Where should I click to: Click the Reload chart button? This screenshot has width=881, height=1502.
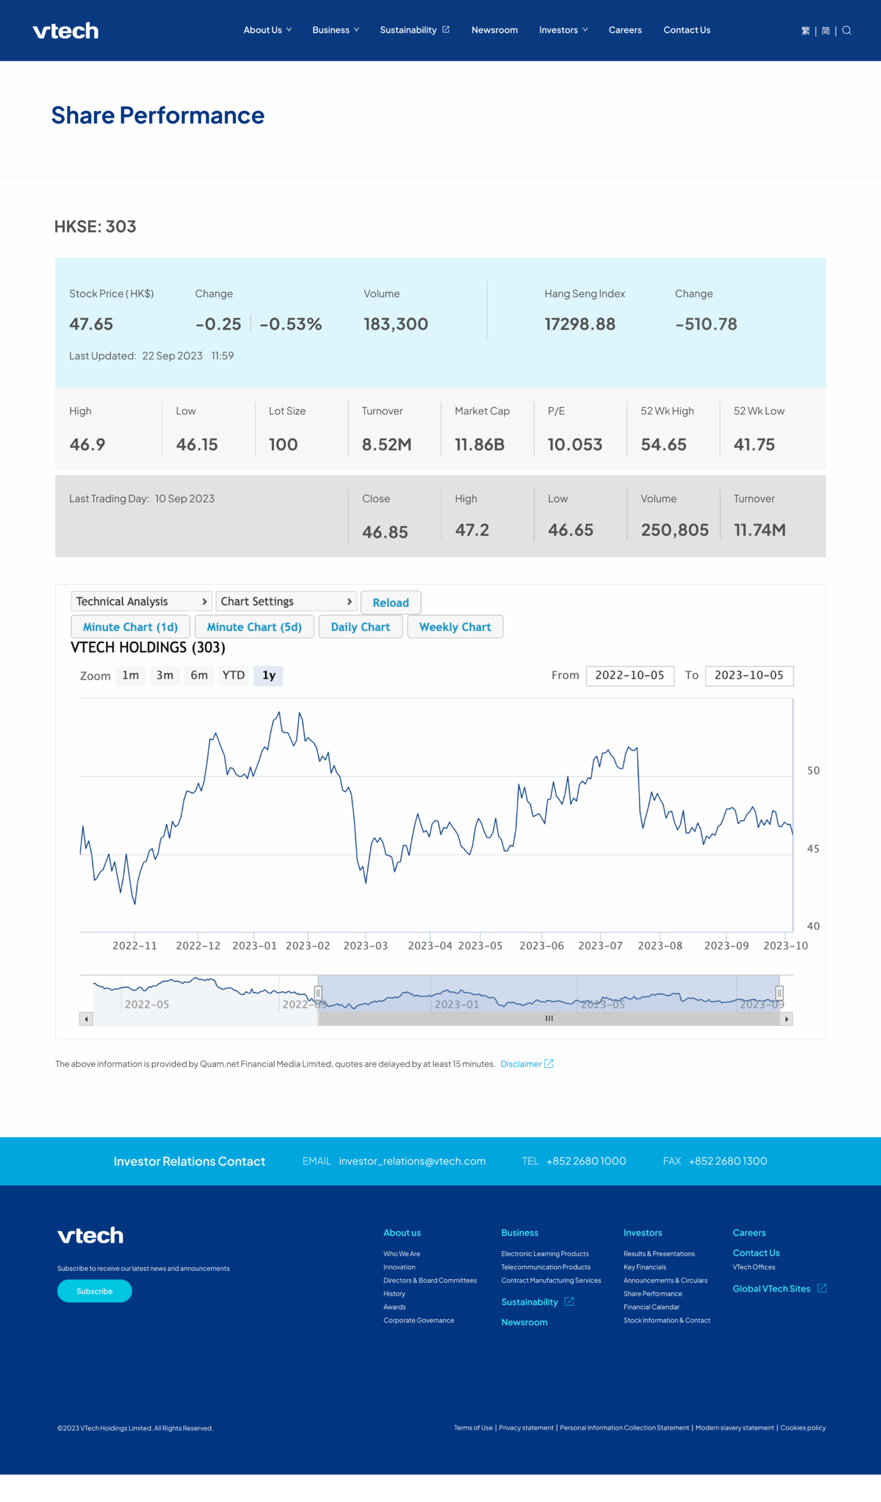click(391, 603)
